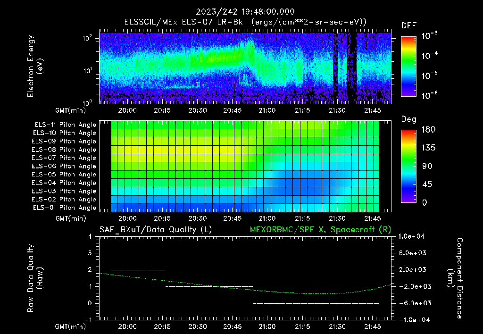Viewport: 483px width, 334px height.
Task: Click the 6.0e+03 right axis value
Action: (412, 253)
